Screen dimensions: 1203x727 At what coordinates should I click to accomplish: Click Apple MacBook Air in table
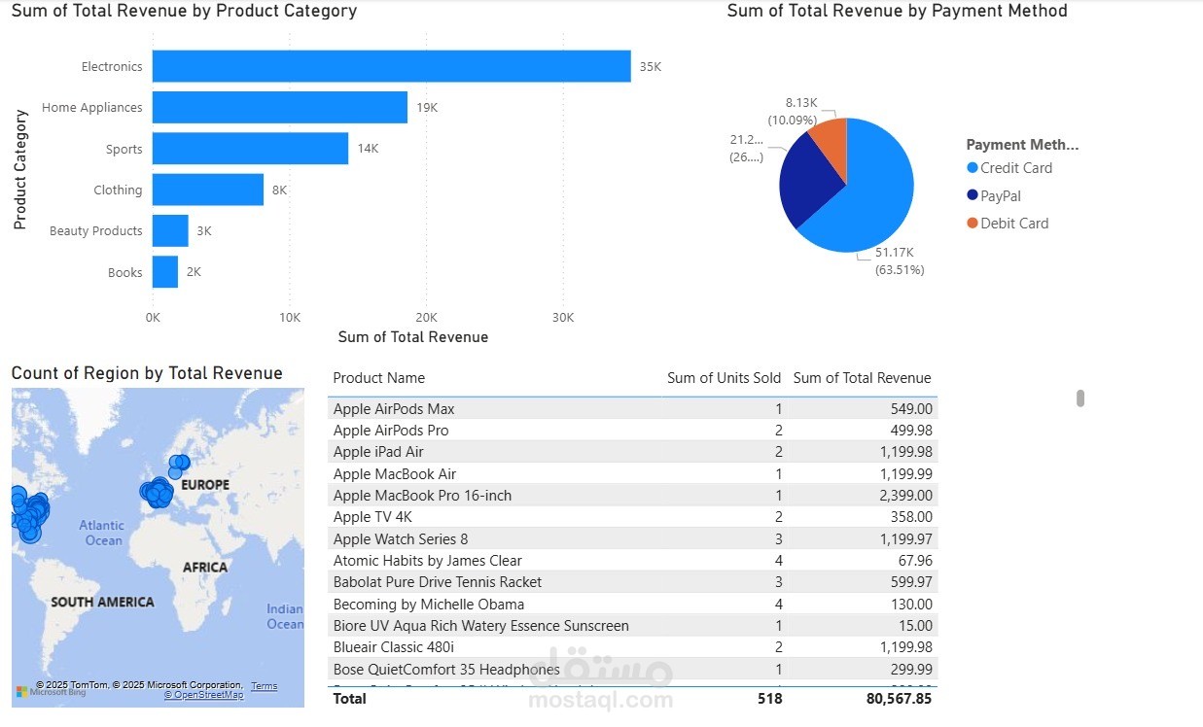tap(395, 474)
